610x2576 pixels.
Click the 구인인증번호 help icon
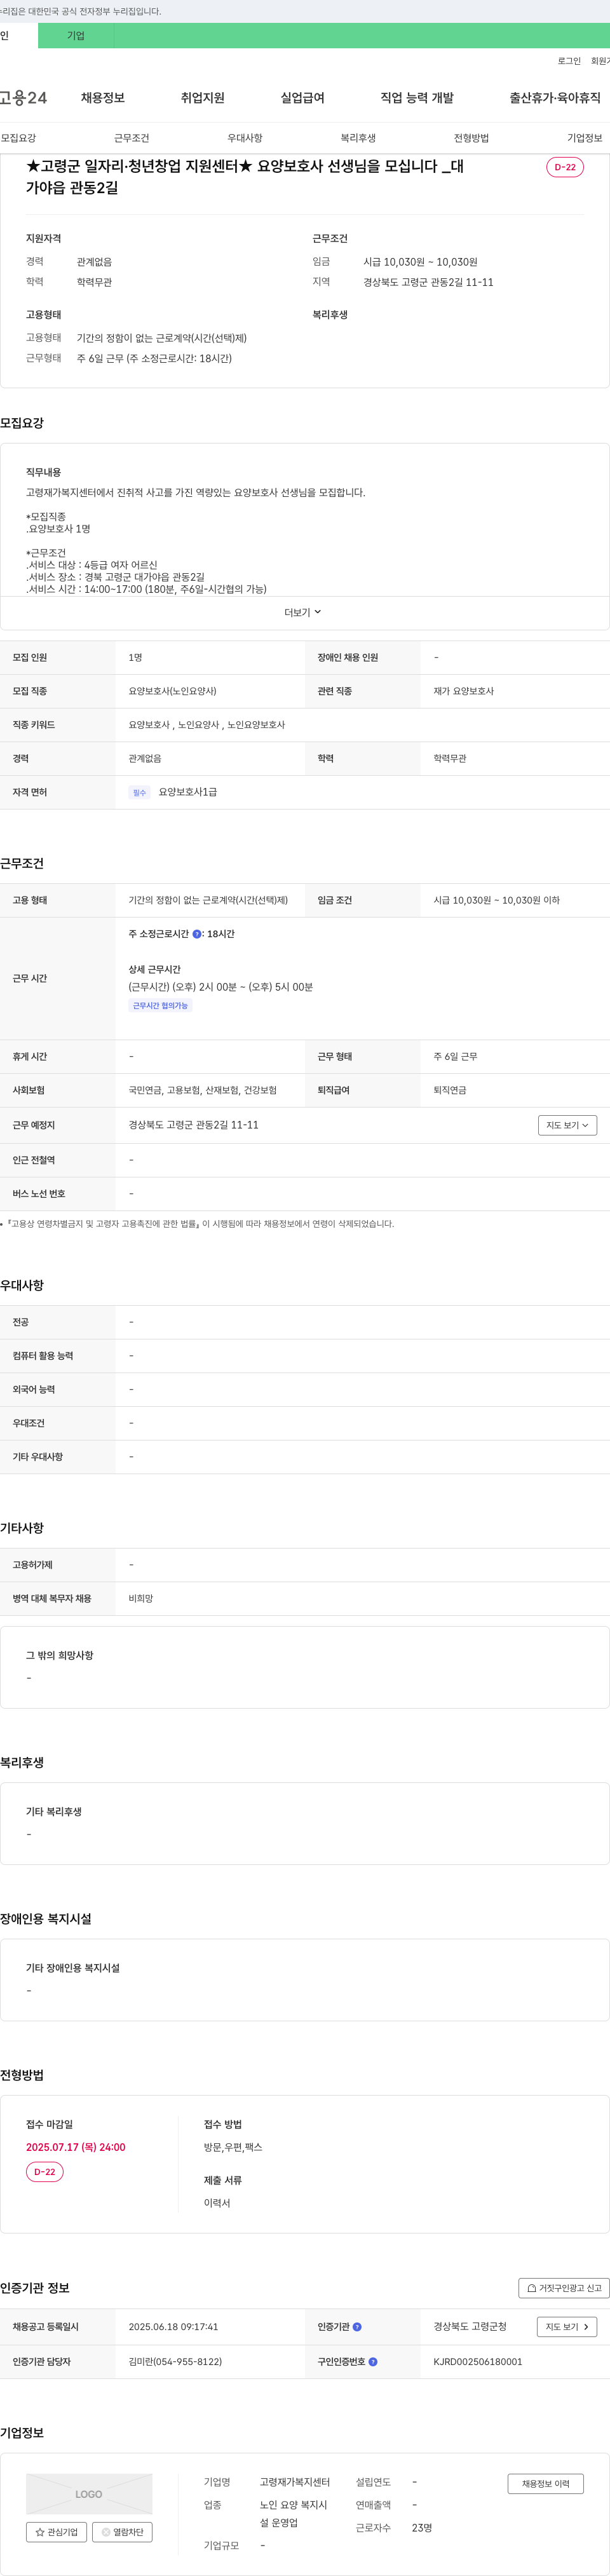pyautogui.click(x=373, y=2362)
